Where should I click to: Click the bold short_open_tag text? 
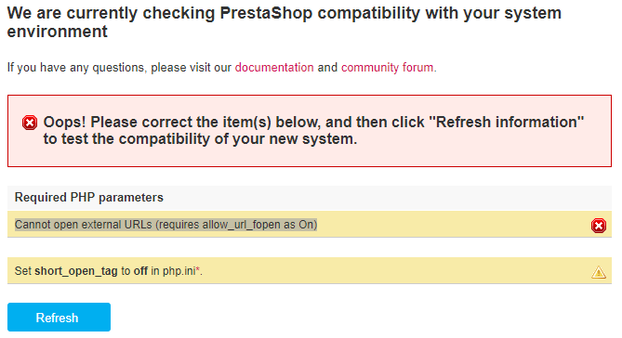coord(75,271)
